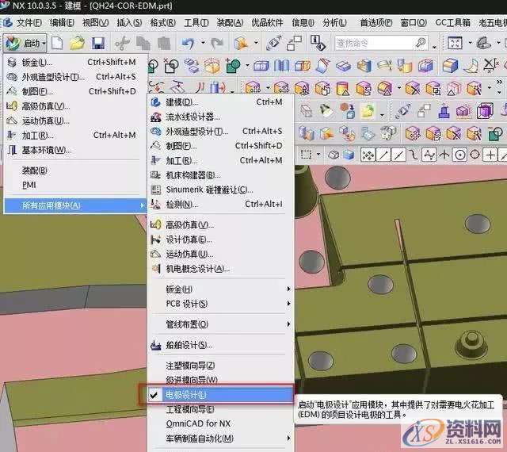The image size is (507, 452).
Task: Toggle the checked 电极设计 module entry
Action: point(220,395)
